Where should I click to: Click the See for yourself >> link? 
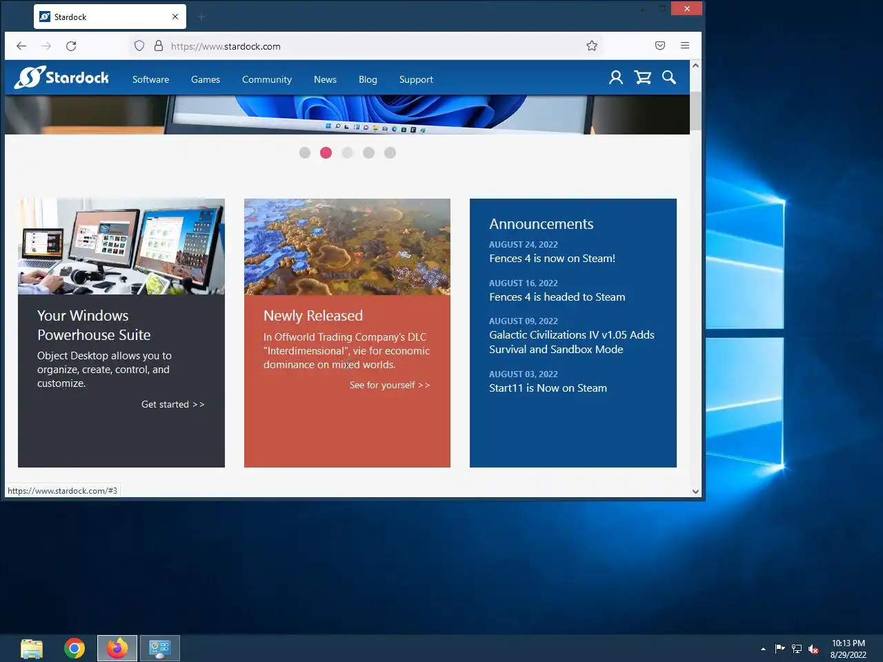coord(390,385)
